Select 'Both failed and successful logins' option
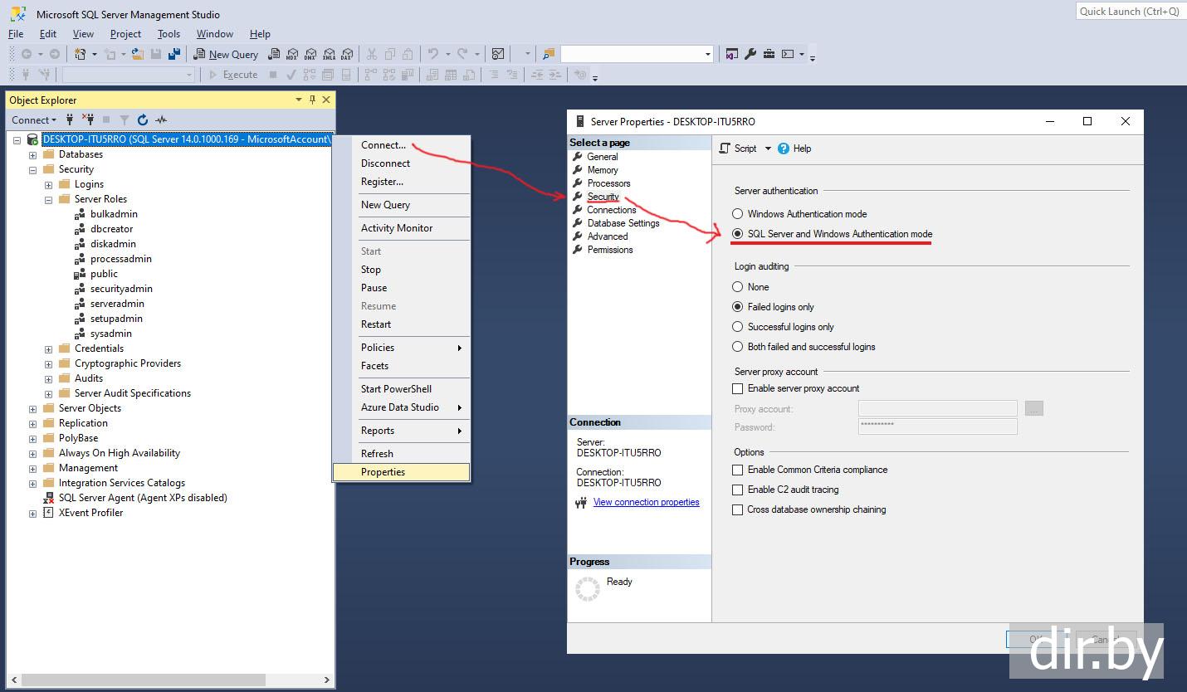This screenshot has width=1187, height=692. (x=737, y=347)
